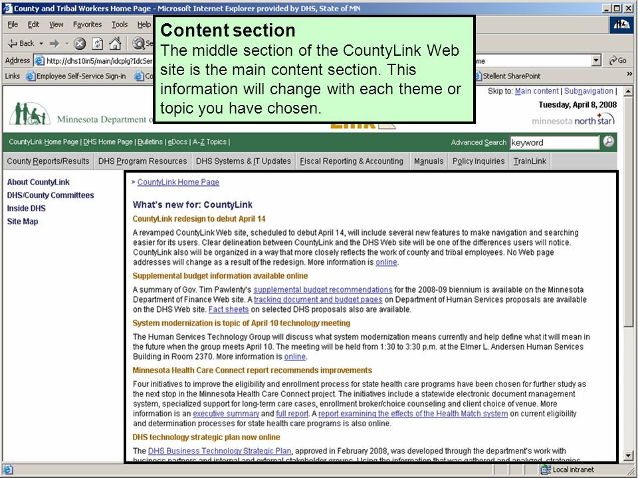The height and width of the screenshot is (478, 638).
Task: Open eDocs link
Action: click(x=177, y=142)
